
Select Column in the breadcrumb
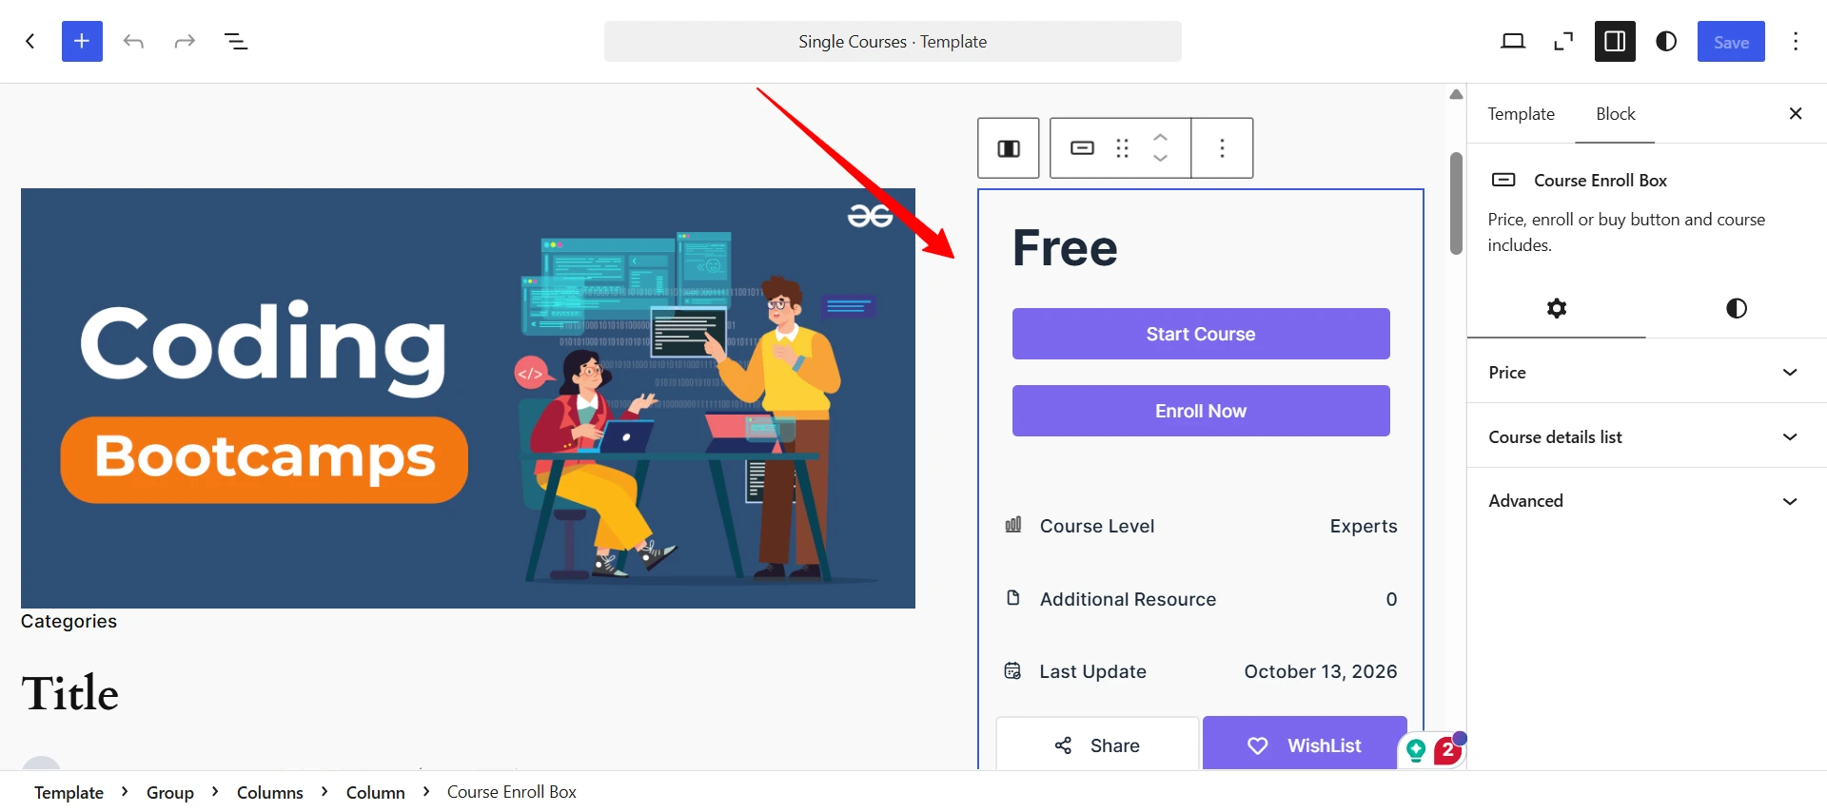pos(376,792)
